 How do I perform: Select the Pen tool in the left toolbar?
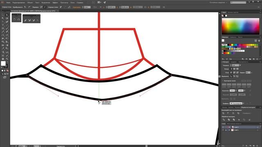3,22
